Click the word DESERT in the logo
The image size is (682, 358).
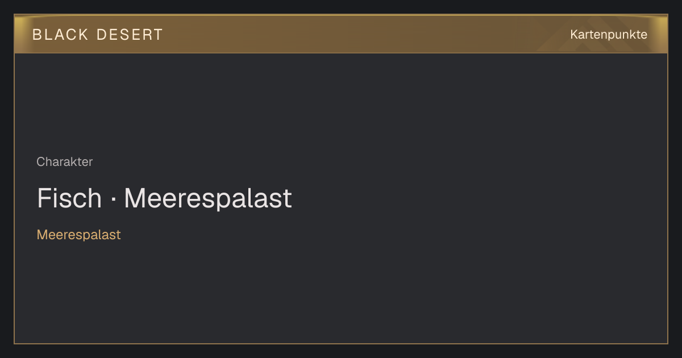(130, 35)
